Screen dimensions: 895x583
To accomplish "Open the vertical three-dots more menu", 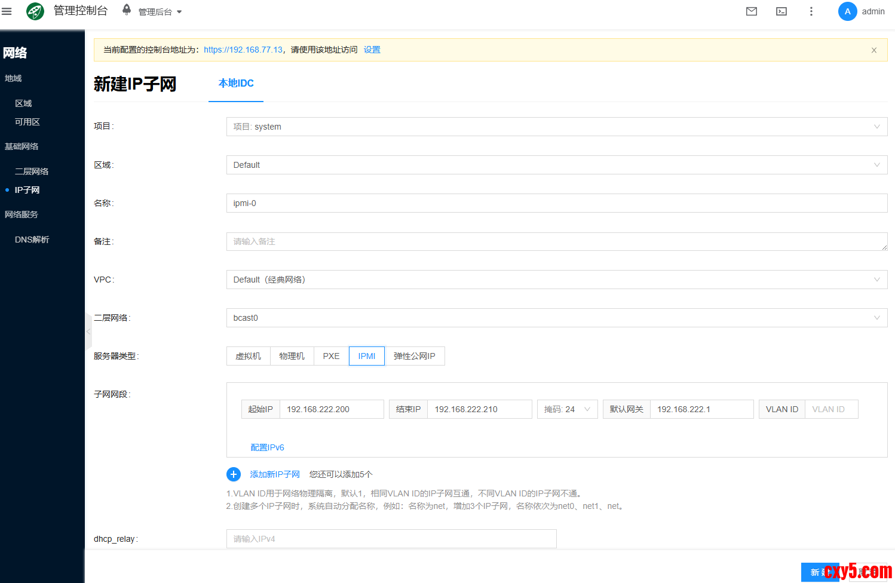I will click(x=811, y=11).
